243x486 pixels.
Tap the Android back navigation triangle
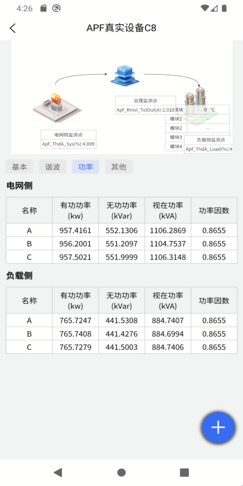pyautogui.click(x=58, y=473)
